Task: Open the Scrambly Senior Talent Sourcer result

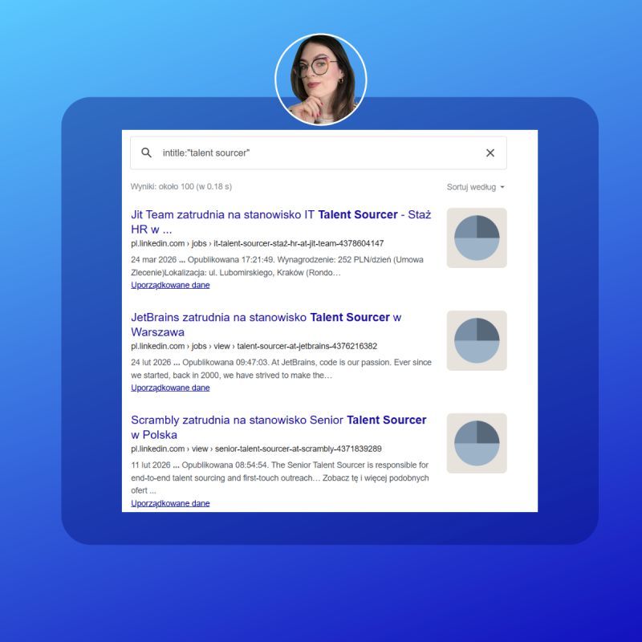Action: pyautogui.click(x=278, y=427)
